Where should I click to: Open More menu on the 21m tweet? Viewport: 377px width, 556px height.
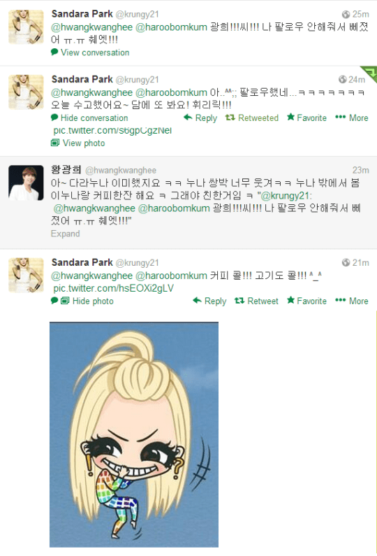point(352,301)
